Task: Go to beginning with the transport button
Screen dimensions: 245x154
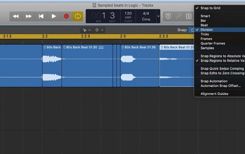Action: pyautogui.click(x=41, y=16)
